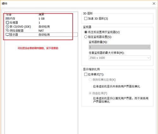Select the 网络适配器 device row
Screen dimensions: 158x134
pos(42,31)
